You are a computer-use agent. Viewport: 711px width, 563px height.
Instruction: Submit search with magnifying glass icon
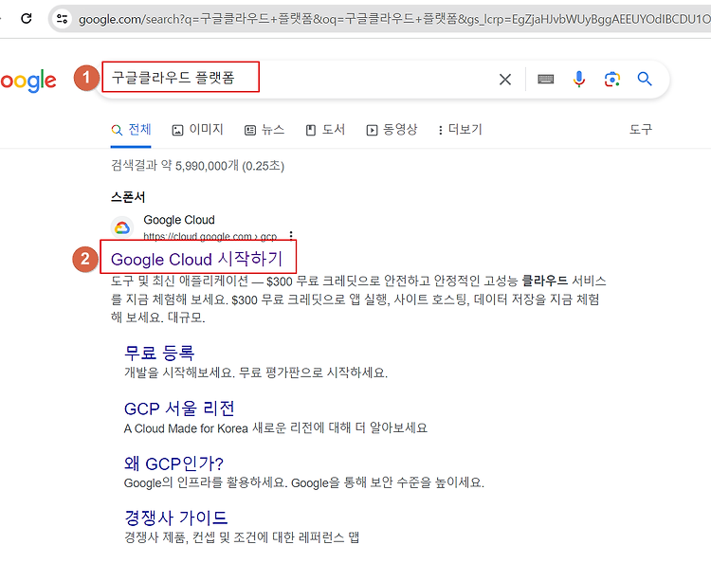coord(645,79)
